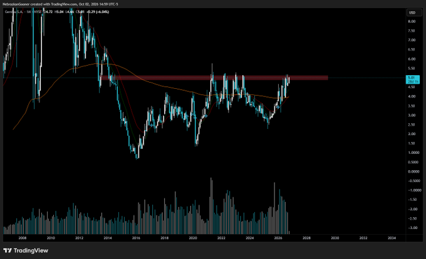
Task: Click the 6.00 price axis label
Action: [x=412, y=59]
